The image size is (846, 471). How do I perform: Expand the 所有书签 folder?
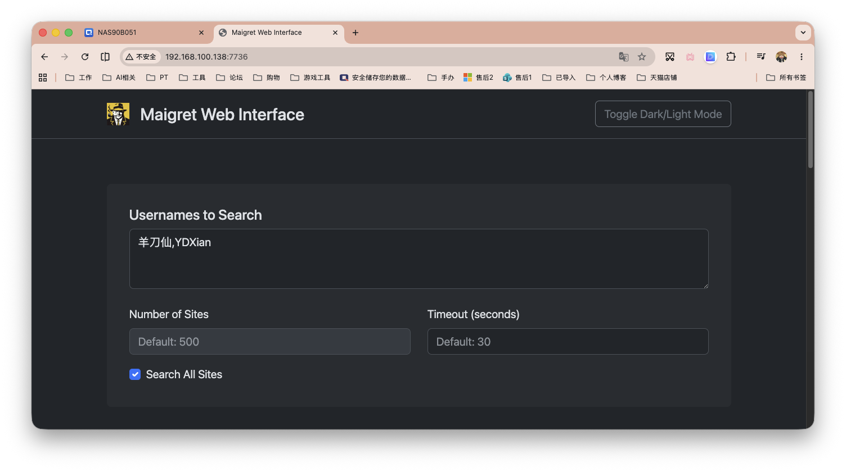pyautogui.click(x=786, y=78)
